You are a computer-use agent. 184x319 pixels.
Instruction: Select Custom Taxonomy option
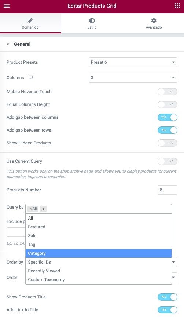tap(99, 280)
